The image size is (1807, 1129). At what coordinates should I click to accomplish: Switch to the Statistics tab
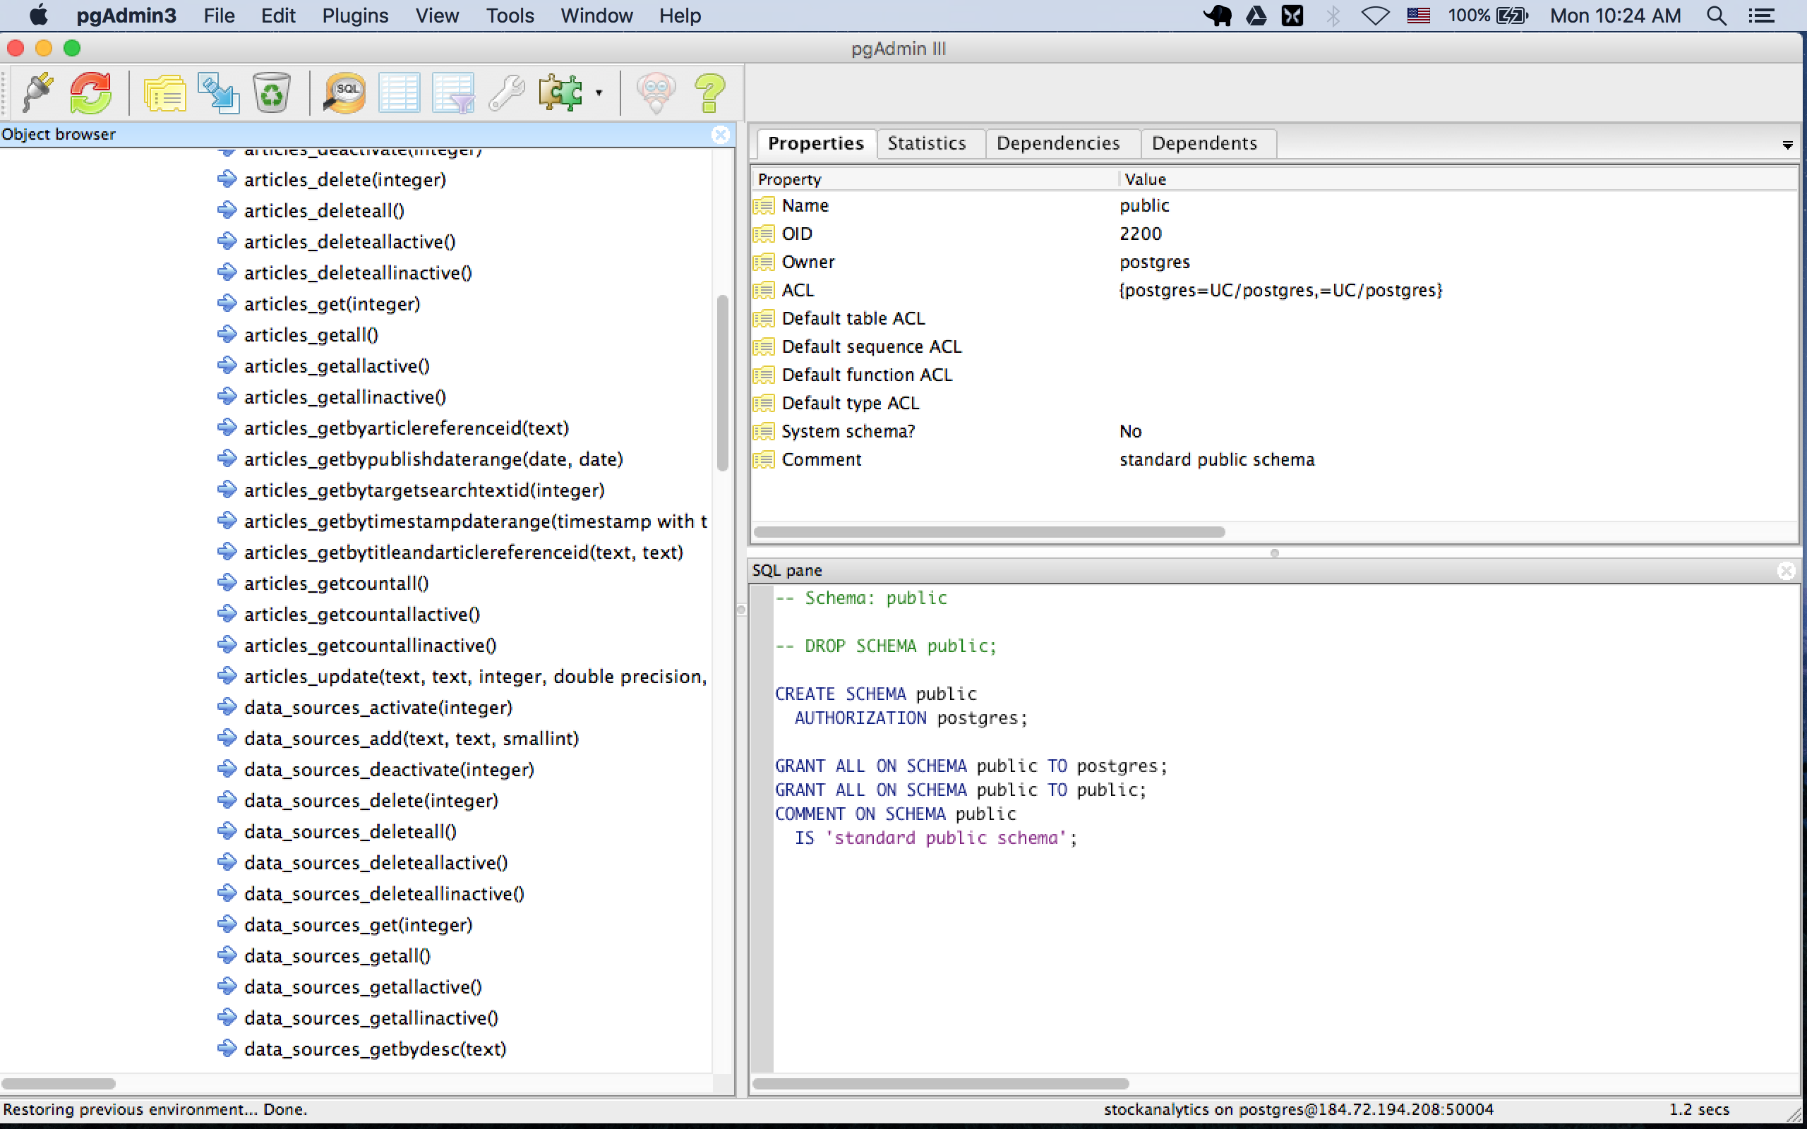(x=927, y=143)
